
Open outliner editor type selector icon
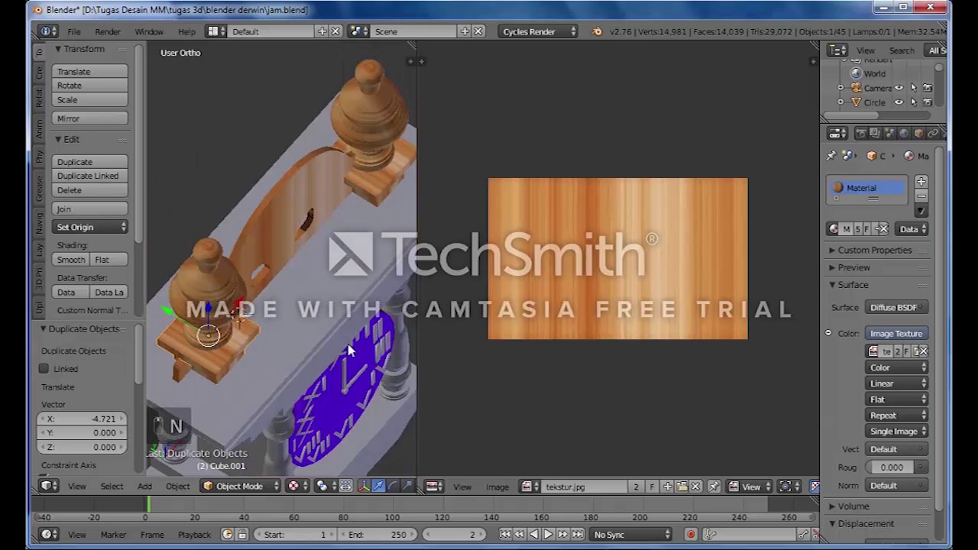click(x=837, y=50)
